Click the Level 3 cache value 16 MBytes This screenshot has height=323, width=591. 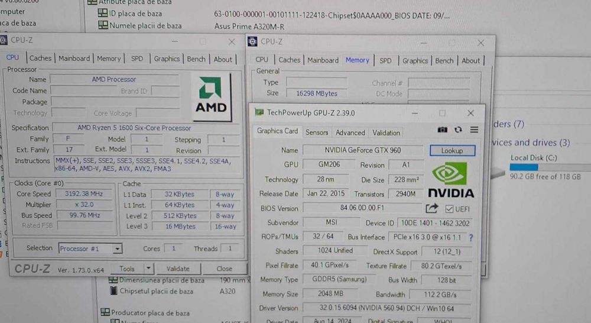180,226
